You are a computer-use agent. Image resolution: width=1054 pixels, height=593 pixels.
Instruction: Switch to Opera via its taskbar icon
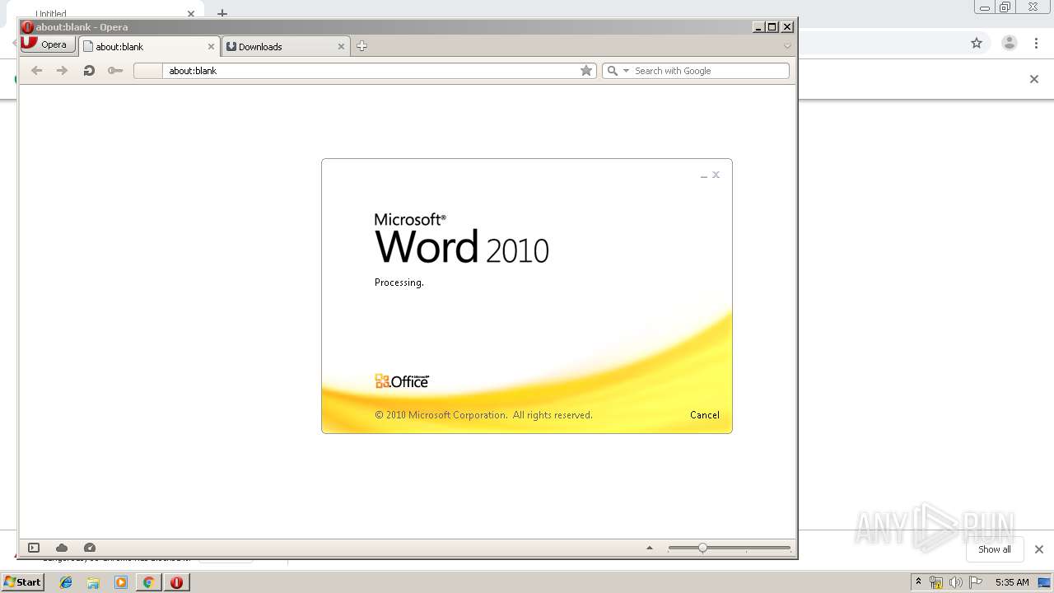click(x=176, y=582)
